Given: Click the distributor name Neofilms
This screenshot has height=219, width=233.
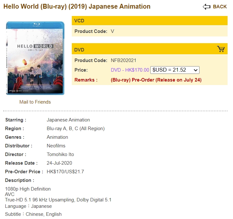Looking at the screenshot, I should [56, 146].
